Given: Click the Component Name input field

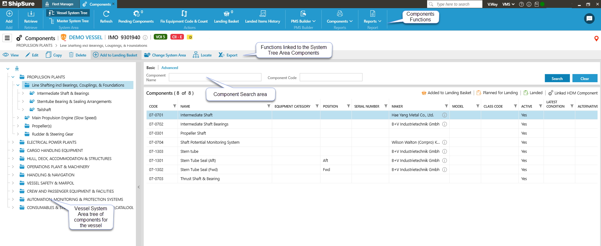Looking at the screenshot, I should pyautogui.click(x=215, y=77).
